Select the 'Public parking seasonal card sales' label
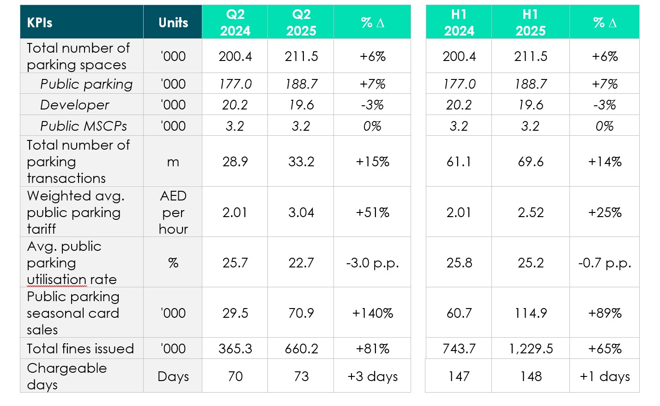Viewport: 660px width, 406px height. [73, 313]
